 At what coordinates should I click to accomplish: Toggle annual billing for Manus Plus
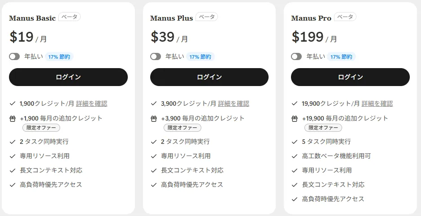(x=156, y=56)
